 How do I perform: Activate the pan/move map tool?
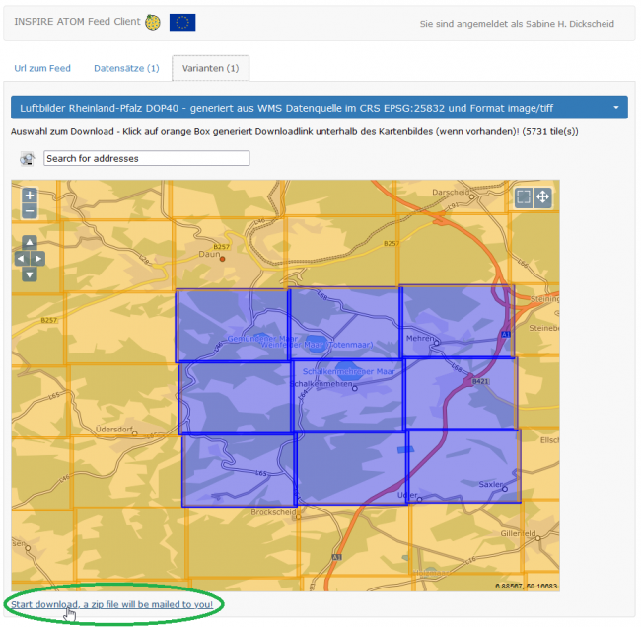[542, 197]
